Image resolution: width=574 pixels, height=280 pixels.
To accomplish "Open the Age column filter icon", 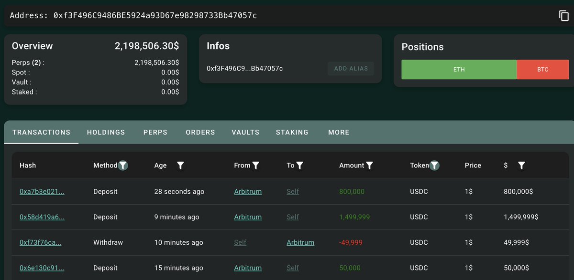I will click(x=180, y=166).
